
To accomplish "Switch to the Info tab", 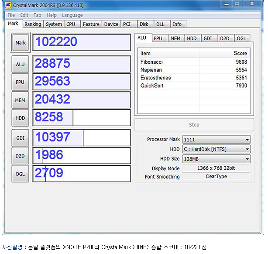I will coord(177,24).
